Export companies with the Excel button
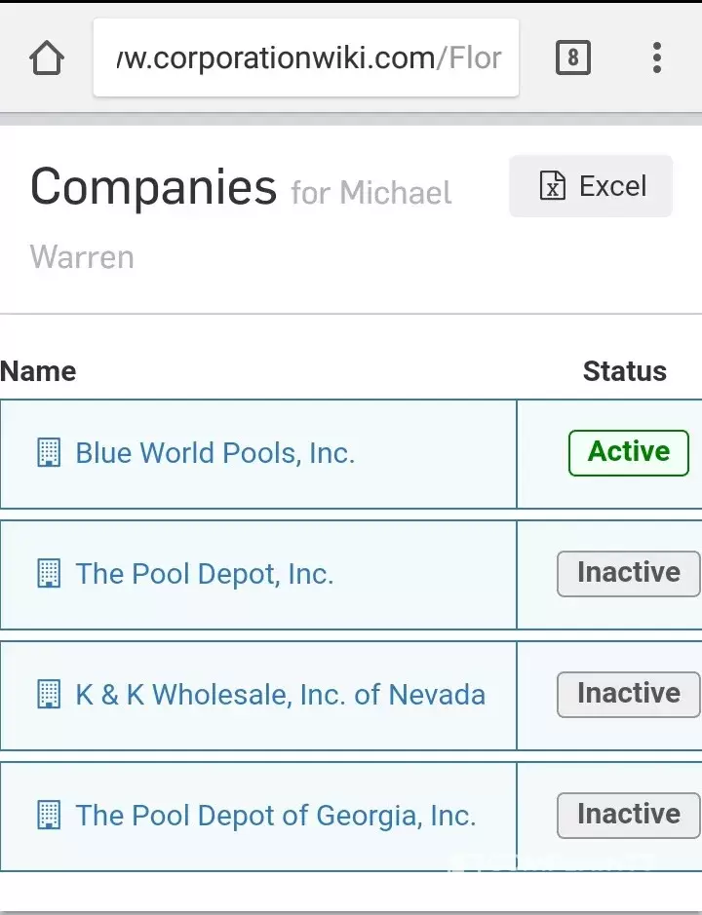Viewport: 702px width, 915px height. pyautogui.click(x=591, y=186)
